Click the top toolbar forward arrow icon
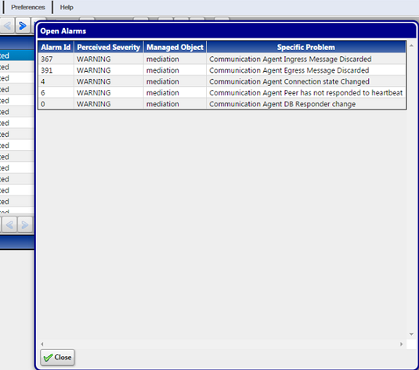Image resolution: width=419 pixels, height=370 pixels. pos(23,26)
